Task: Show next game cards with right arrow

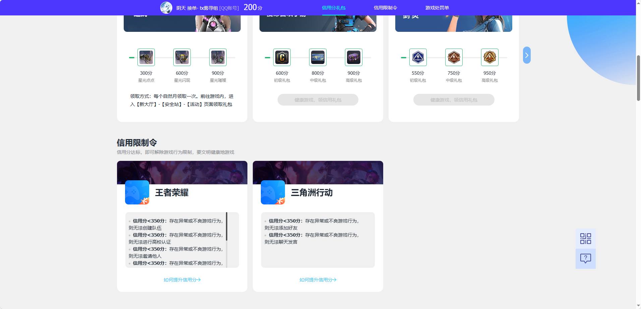Action: point(527,55)
